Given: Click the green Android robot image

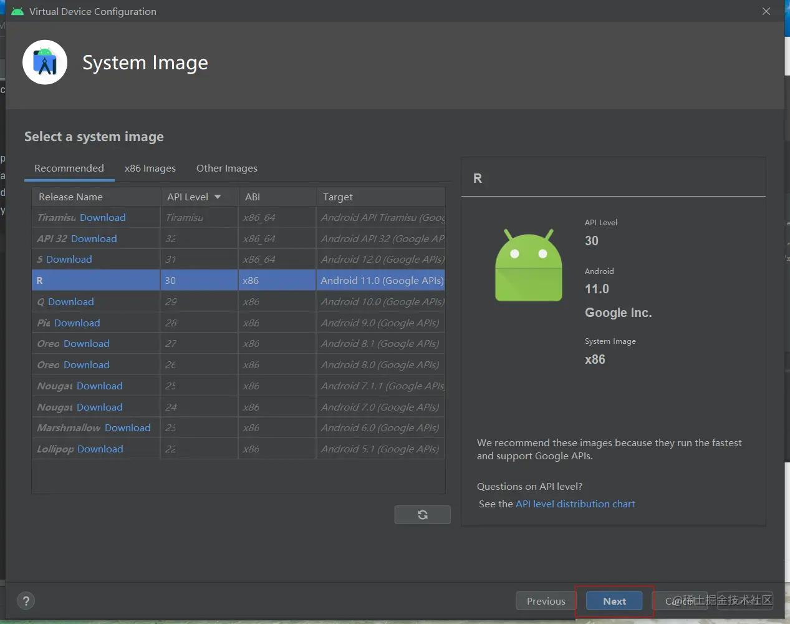Looking at the screenshot, I should (529, 265).
